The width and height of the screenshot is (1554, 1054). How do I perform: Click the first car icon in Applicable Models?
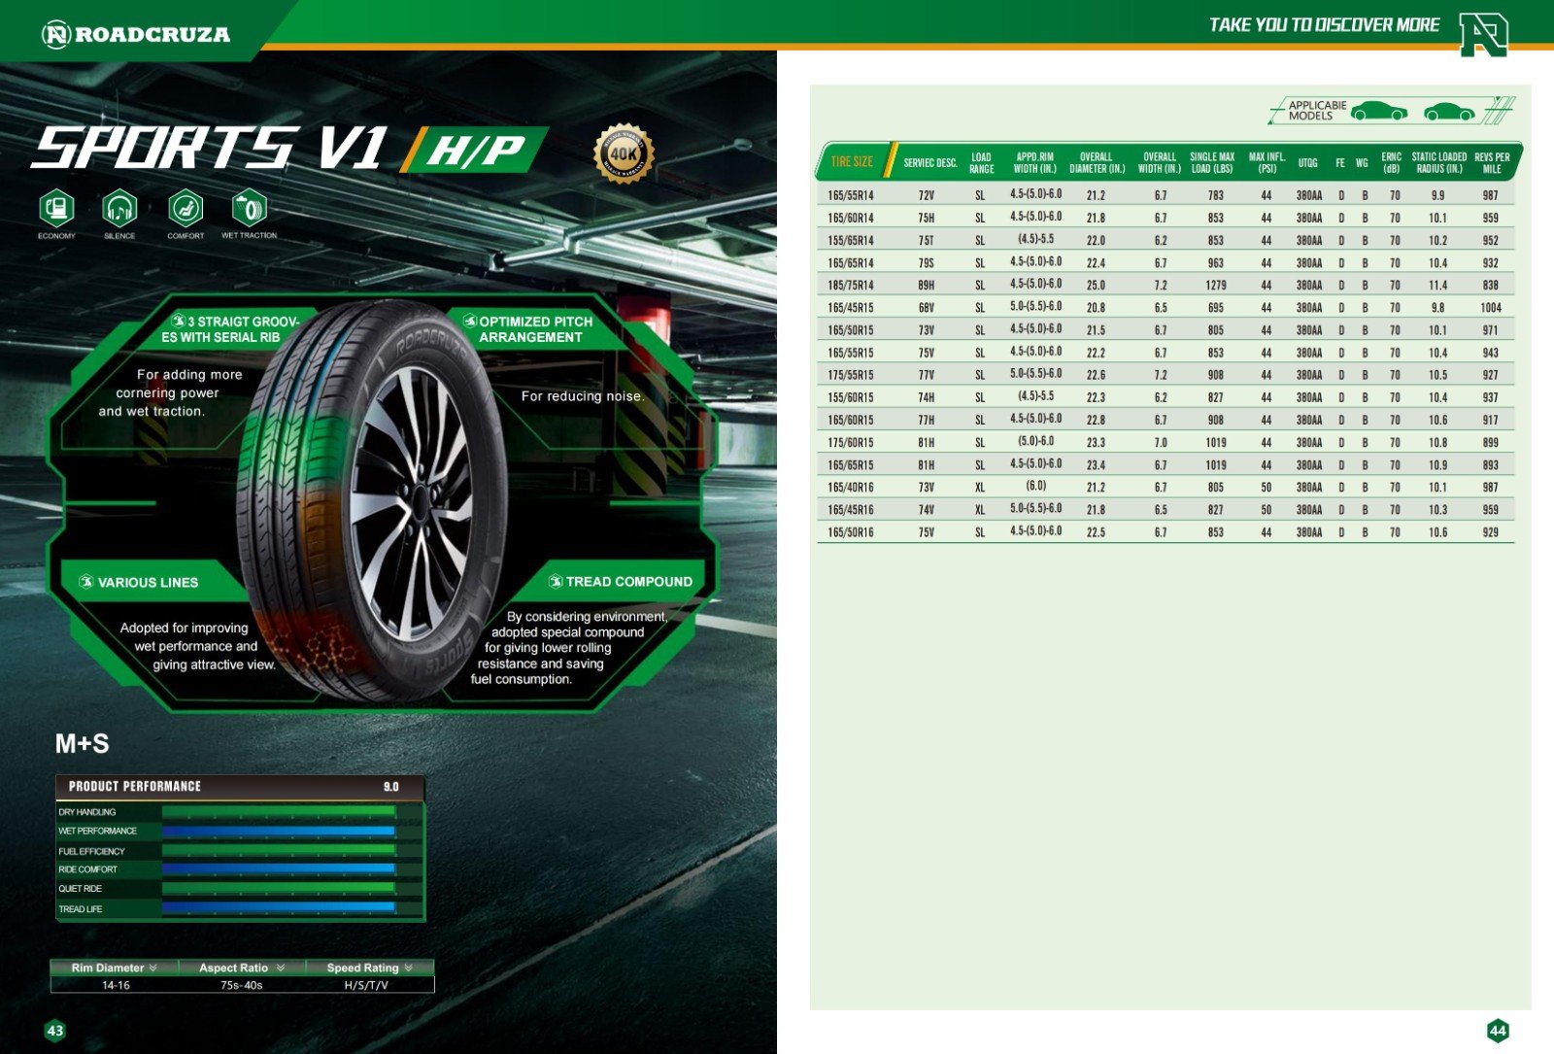[1378, 111]
